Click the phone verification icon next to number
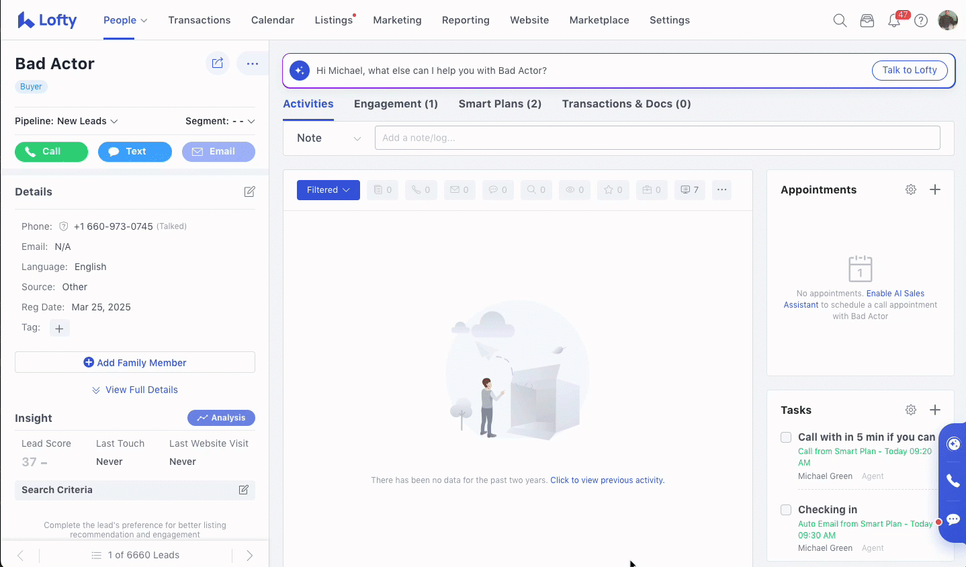Screen dimensions: 966x567 pyautogui.click(x=64, y=226)
